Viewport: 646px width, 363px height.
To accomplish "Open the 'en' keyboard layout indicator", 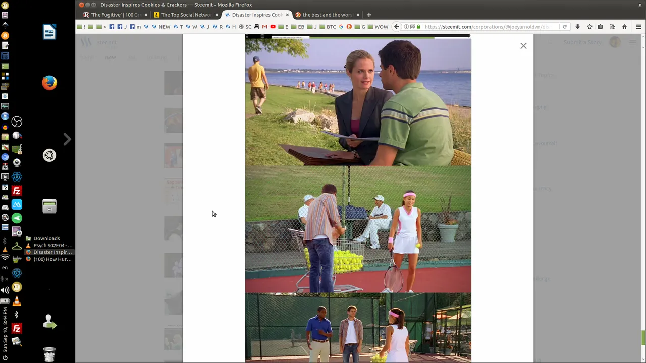I will (5, 268).
